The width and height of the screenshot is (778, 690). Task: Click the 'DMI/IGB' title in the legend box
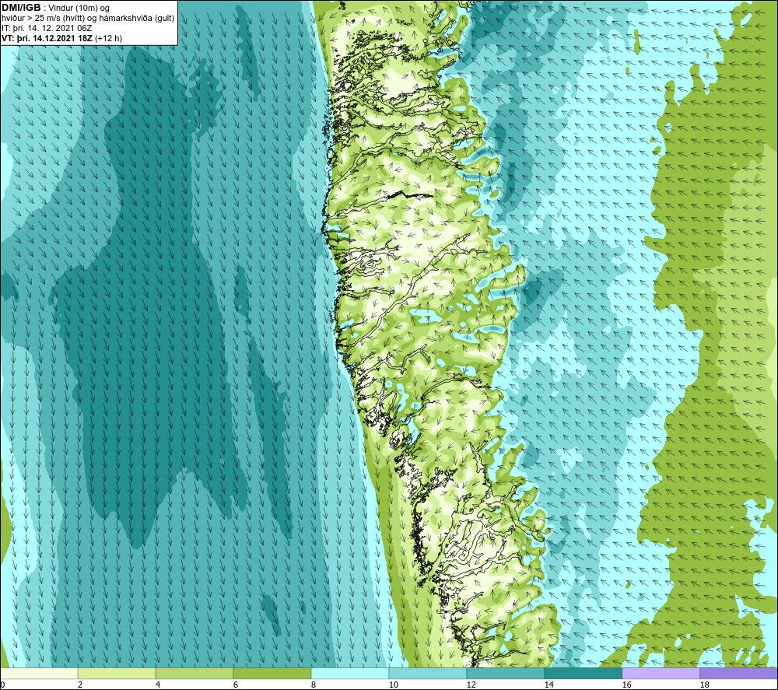click(21, 8)
